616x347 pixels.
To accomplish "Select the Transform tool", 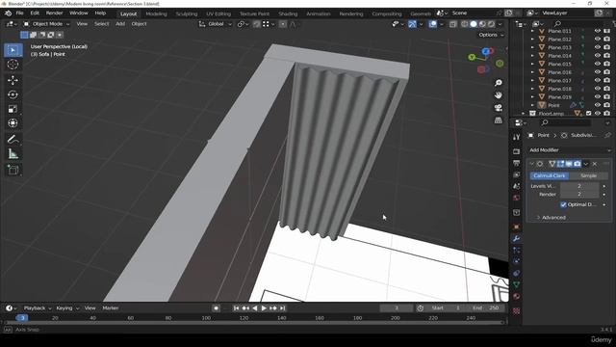I will pos(13,123).
